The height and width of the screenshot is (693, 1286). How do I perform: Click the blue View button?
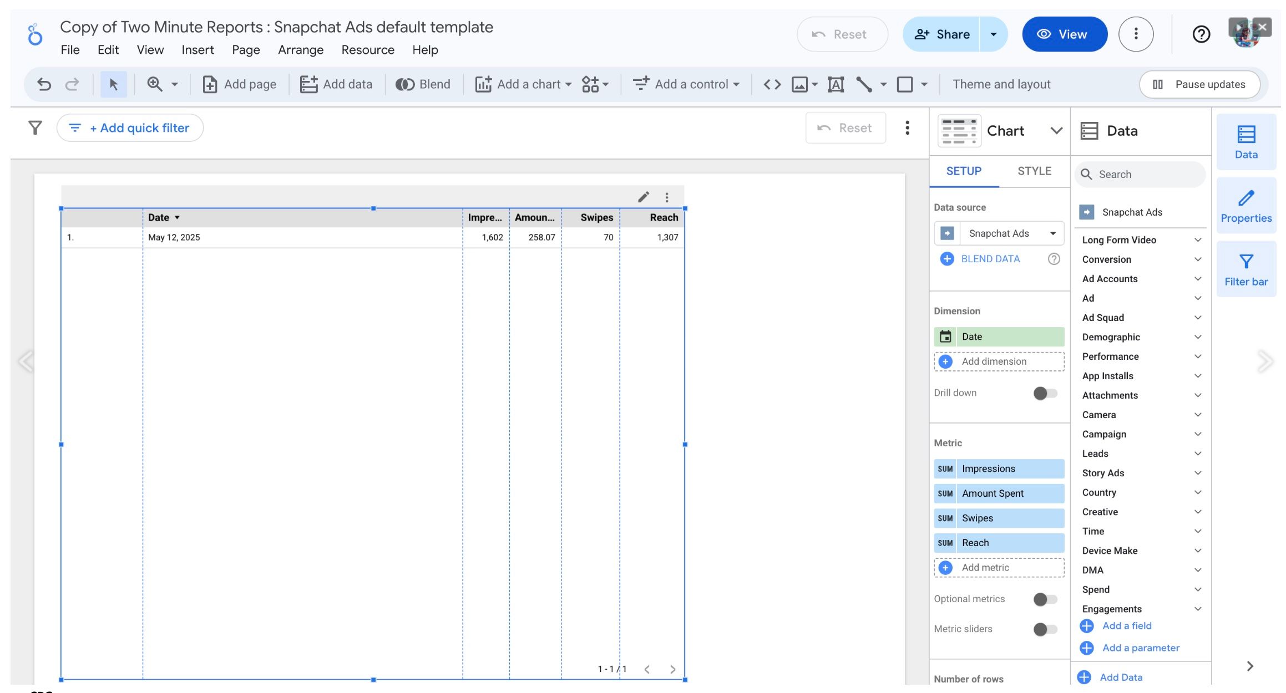tap(1064, 34)
